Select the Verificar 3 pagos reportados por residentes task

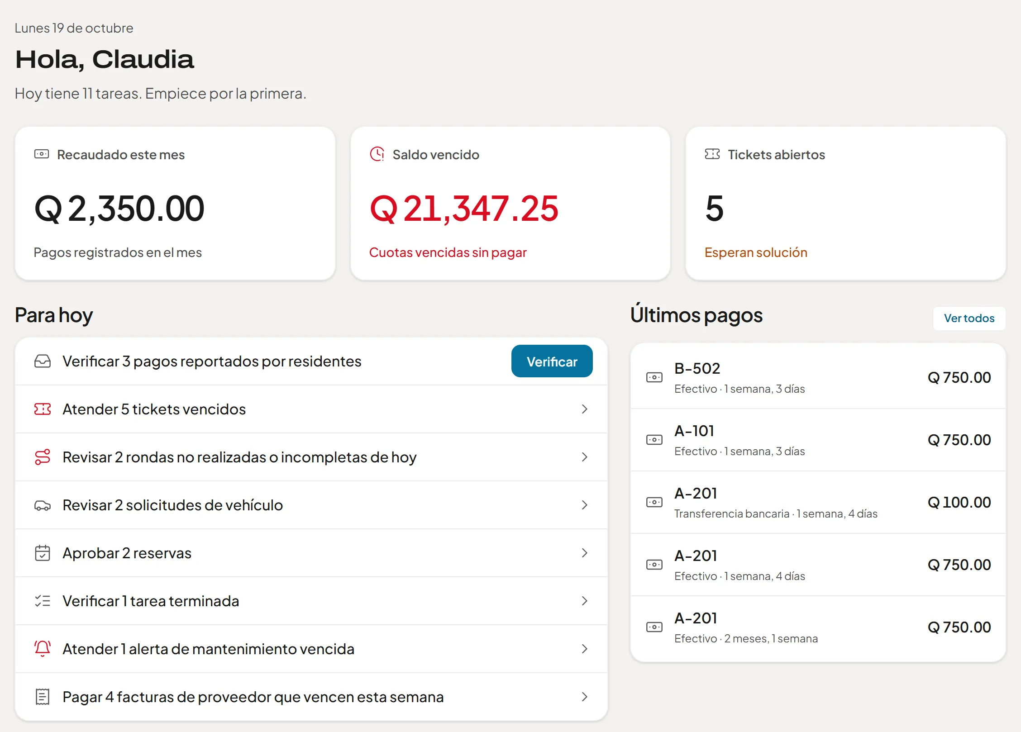point(212,361)
